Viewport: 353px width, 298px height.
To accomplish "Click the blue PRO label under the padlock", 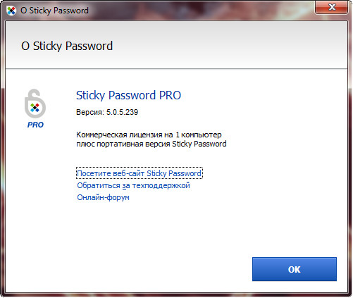I will click(x=35, y=125).
